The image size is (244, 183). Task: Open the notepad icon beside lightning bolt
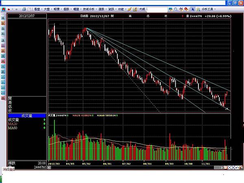point(135,9)
